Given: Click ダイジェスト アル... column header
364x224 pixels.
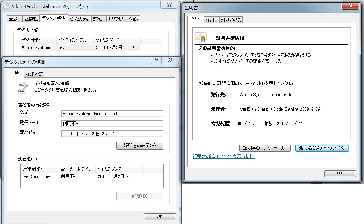Looking at the screenshot, I should pos(75,40).
